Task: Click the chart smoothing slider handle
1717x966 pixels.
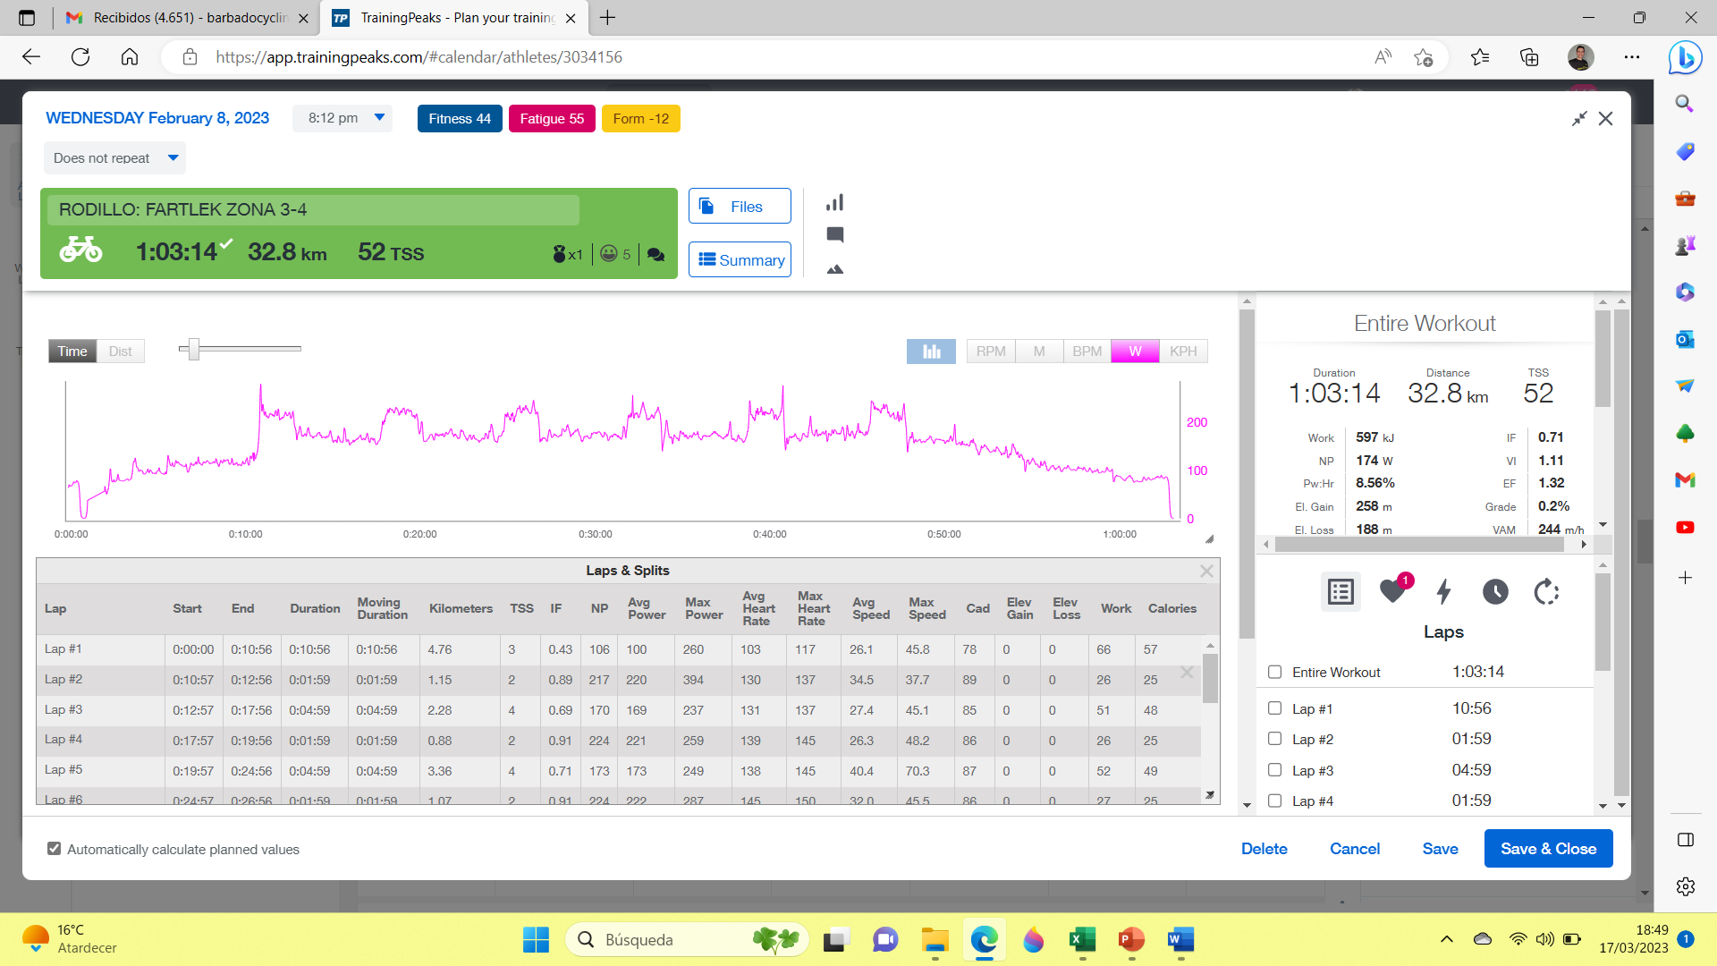Action: 193,349
